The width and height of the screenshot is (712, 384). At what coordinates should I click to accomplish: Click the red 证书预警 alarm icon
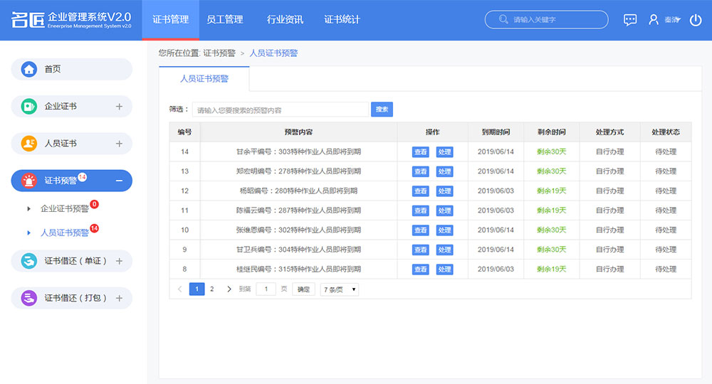(x=29, y=181)
